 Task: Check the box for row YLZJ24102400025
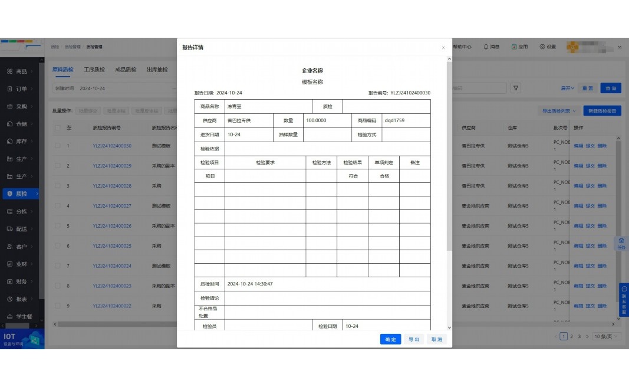(x=57, y=245)
